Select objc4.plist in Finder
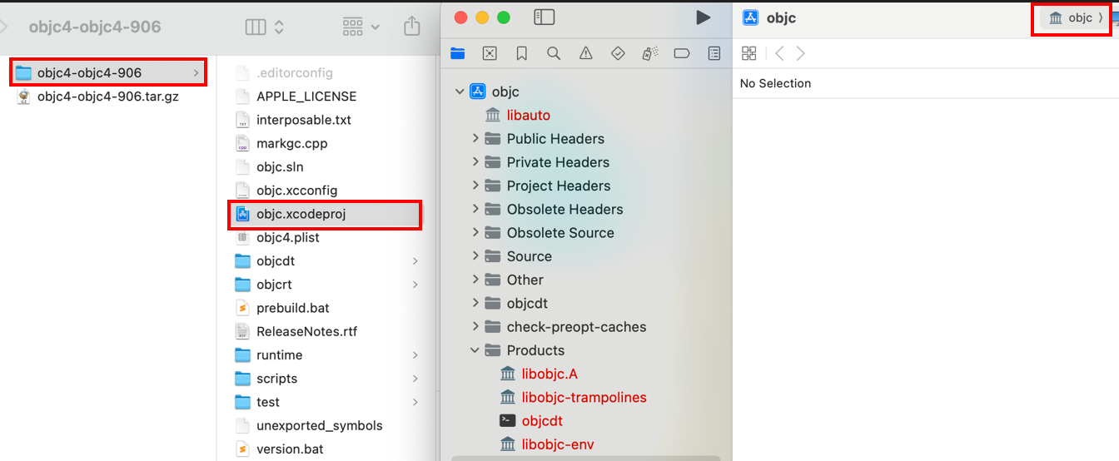Viewport: 1119px width, 461px height. coord(288,237)
